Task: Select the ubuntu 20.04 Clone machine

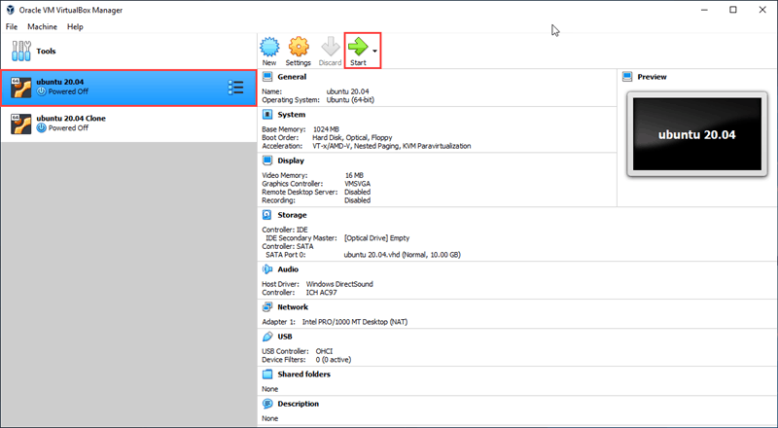Action: click(128, 124)
